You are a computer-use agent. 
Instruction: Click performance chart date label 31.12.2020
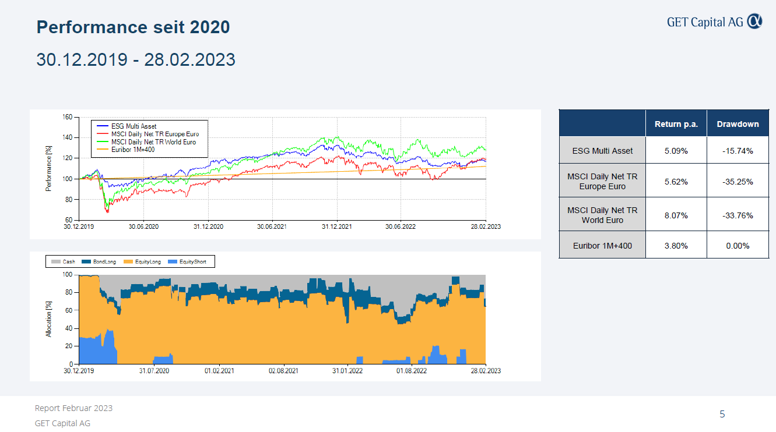208,227
